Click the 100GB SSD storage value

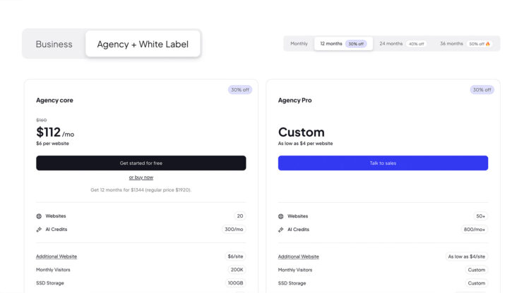tap(235, 283)
